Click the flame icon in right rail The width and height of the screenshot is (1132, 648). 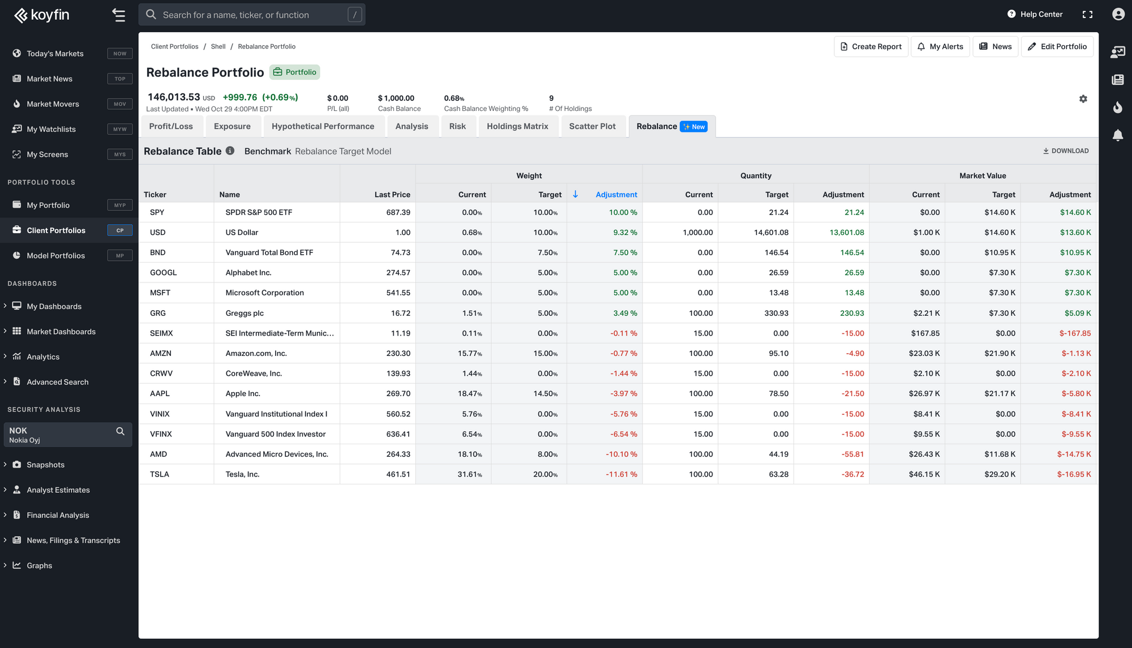(1117, 108)
